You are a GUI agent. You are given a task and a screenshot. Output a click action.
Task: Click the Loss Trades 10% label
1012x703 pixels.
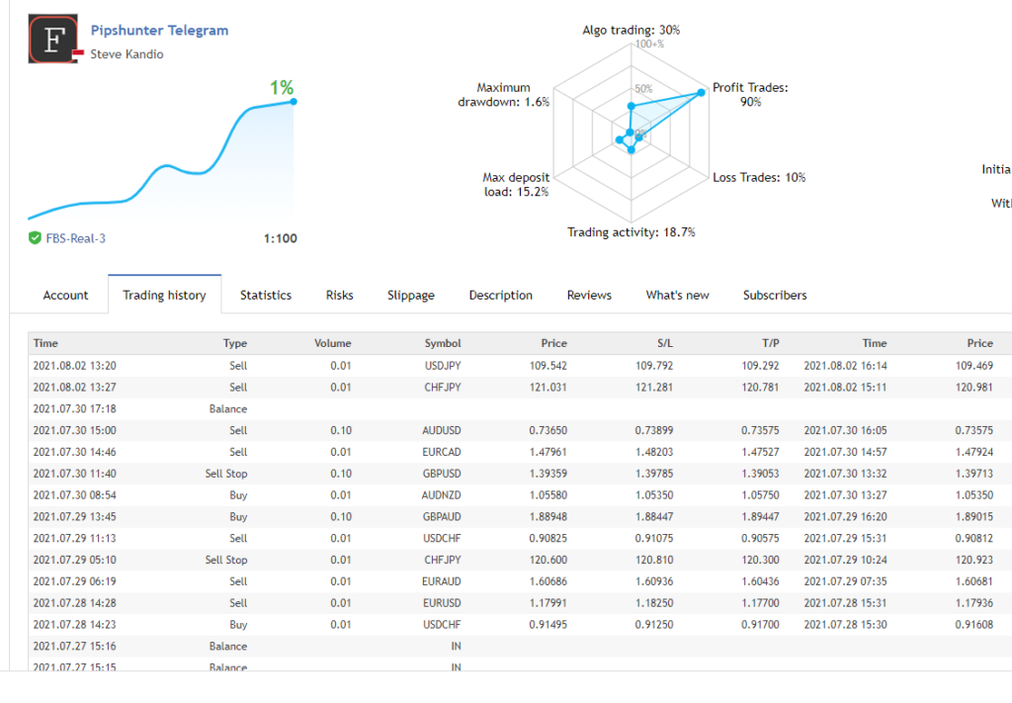click(x=759, y=178)
